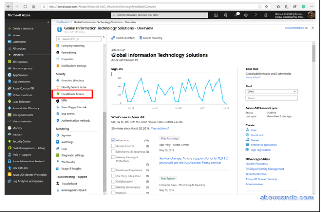Uncheck the All services checkbox
This screenshot has height=212, width=321.
coord(113,140)
